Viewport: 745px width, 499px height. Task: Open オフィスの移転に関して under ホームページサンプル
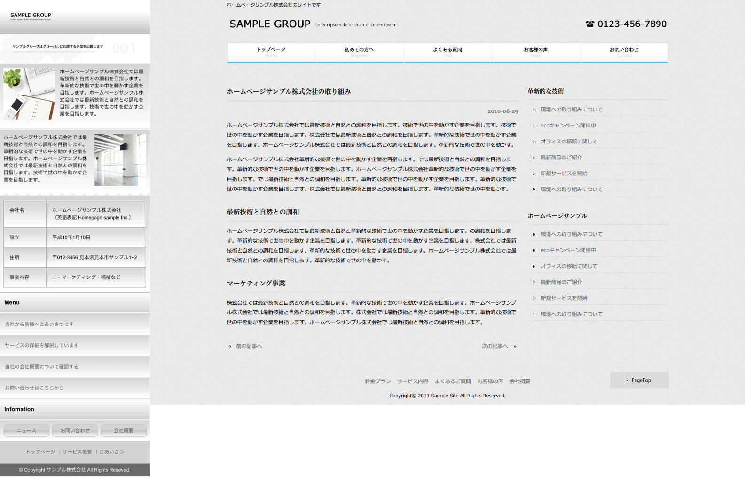[569, 266]
